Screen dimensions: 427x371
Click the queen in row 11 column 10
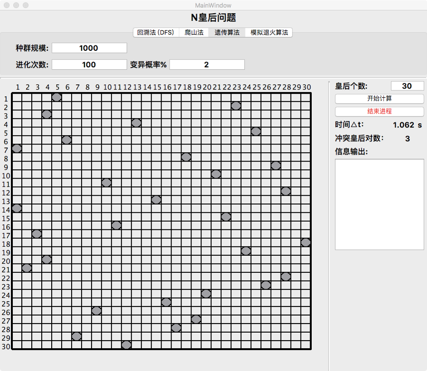tap(107, 182)
